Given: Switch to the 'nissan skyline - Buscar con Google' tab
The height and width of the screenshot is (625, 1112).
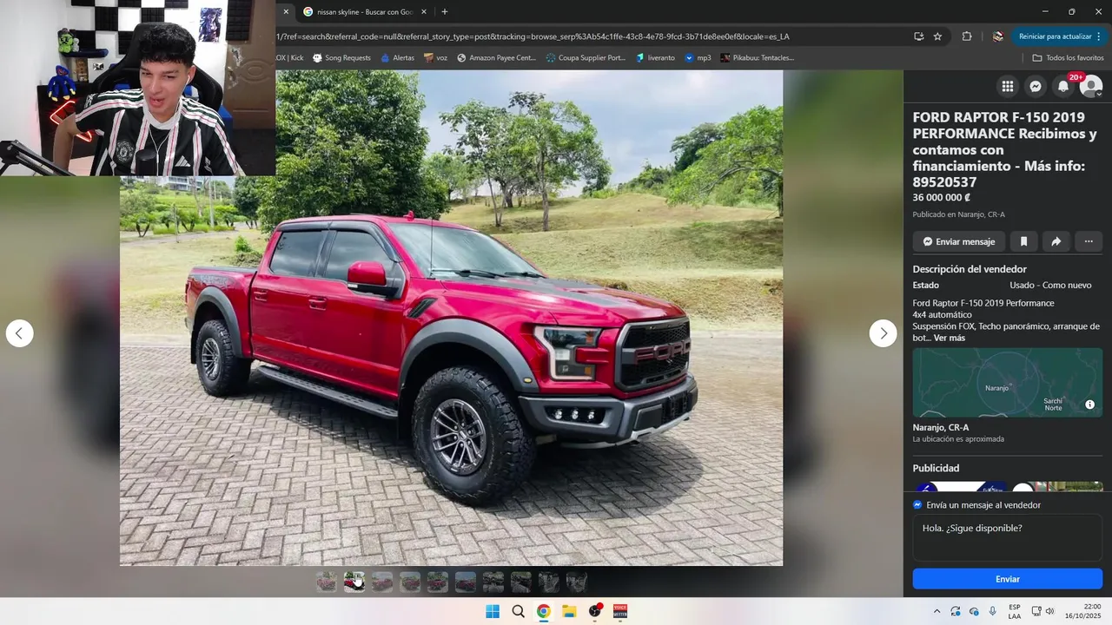Looking at the screenshot, I should pos(364,12).
